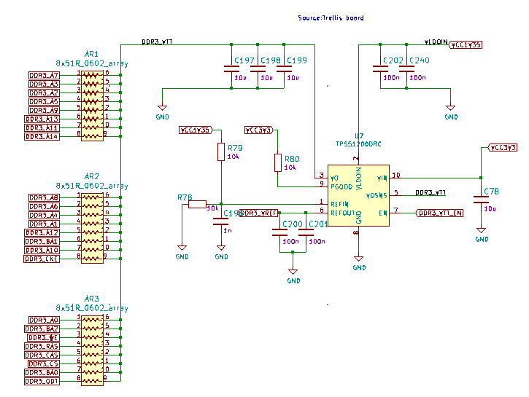
Task: Click the VCC1V35 label near VLDOIN
Action: point(466,45)
